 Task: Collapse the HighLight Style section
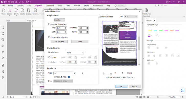pyautogui.click(x=146, y=25)
